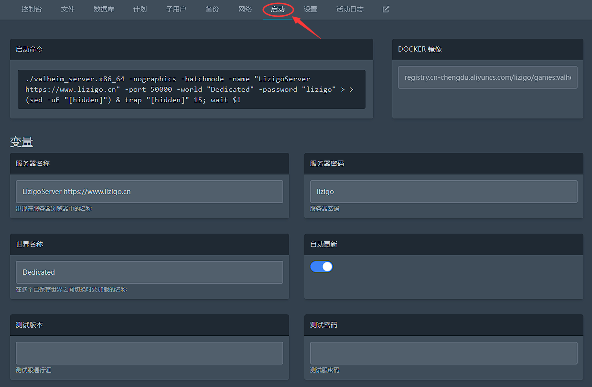This screenshot has height=387, width=592.
Task: Click hint text 出现在服务器浏览器中的名称
Action: (54, 209)
